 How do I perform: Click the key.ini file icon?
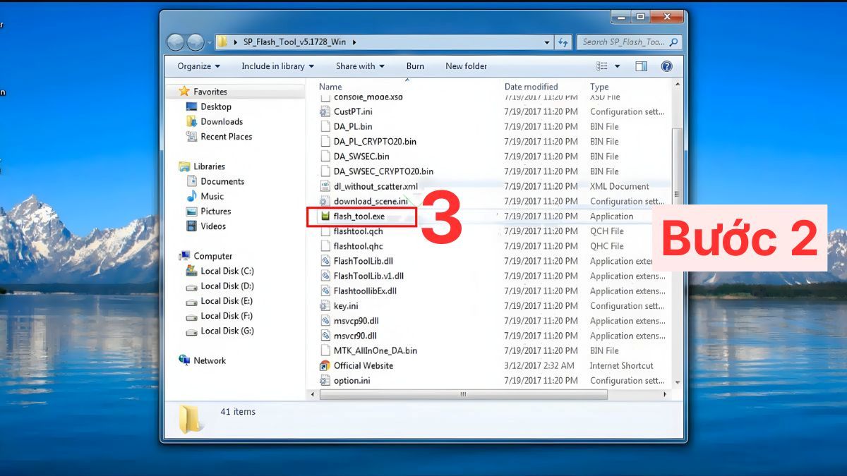(325, 306)
